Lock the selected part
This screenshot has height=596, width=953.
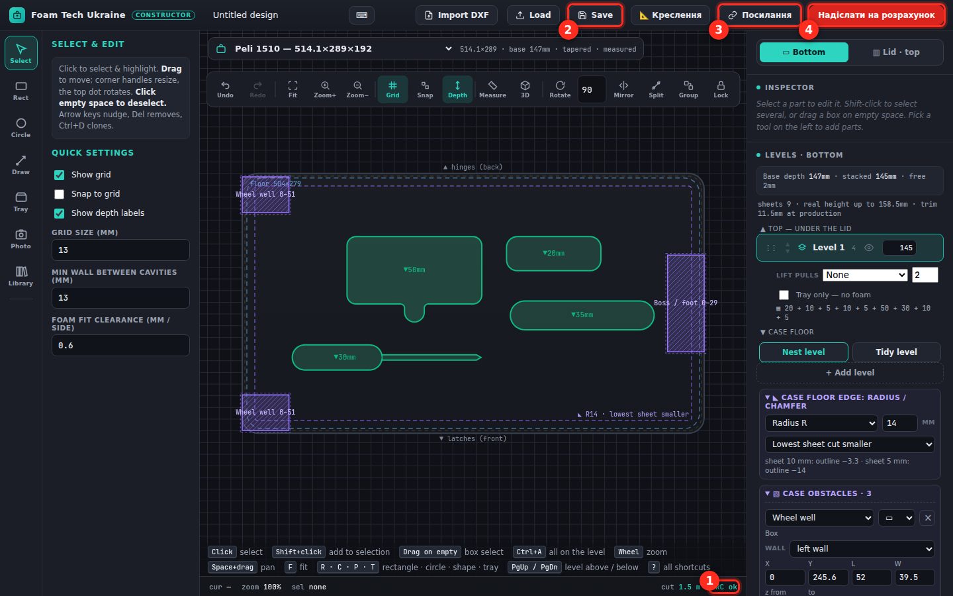pos(721,89)
